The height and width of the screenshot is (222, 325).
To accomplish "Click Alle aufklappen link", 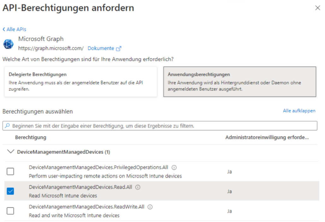I will [x=299, y=111].
